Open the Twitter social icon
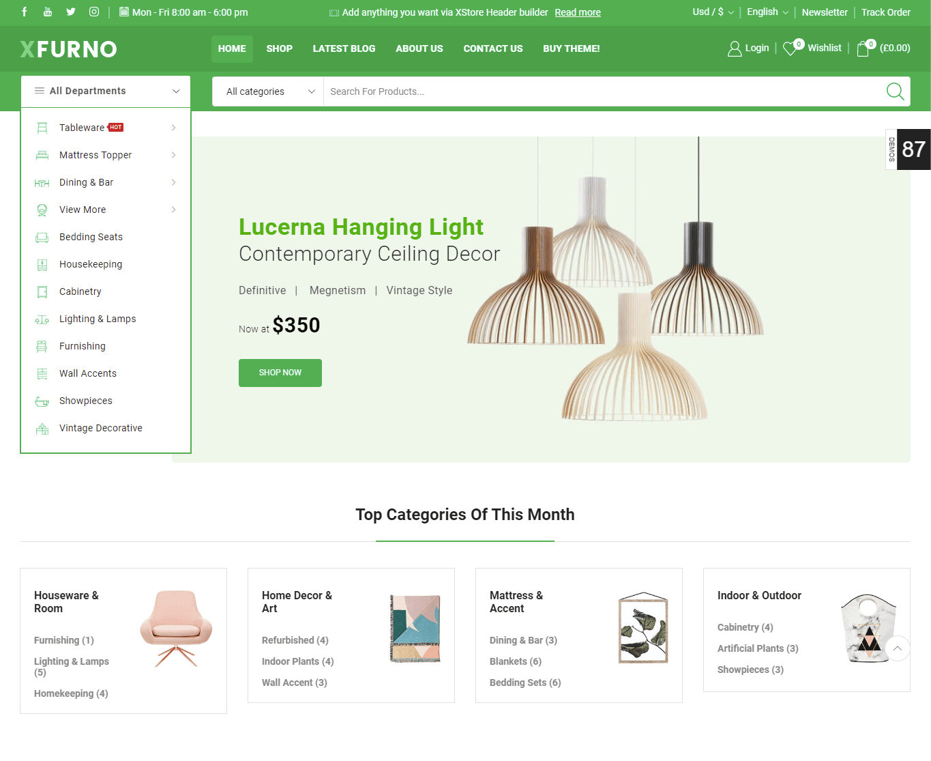This screenshot has width=931, height=761. tap(71, 12)
